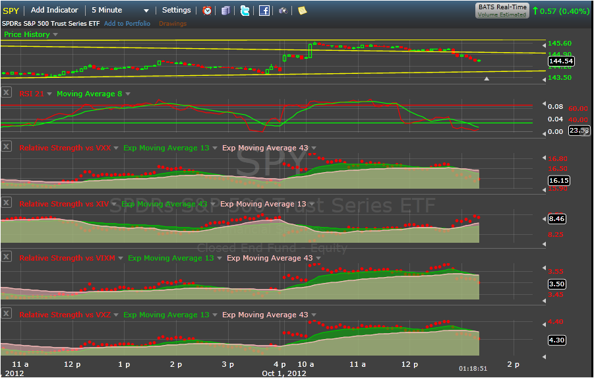This screenshot has height=378, width=594.
Task: Open Relative Strength vs VIXM dropdown
Action: (x=121, y=258)
